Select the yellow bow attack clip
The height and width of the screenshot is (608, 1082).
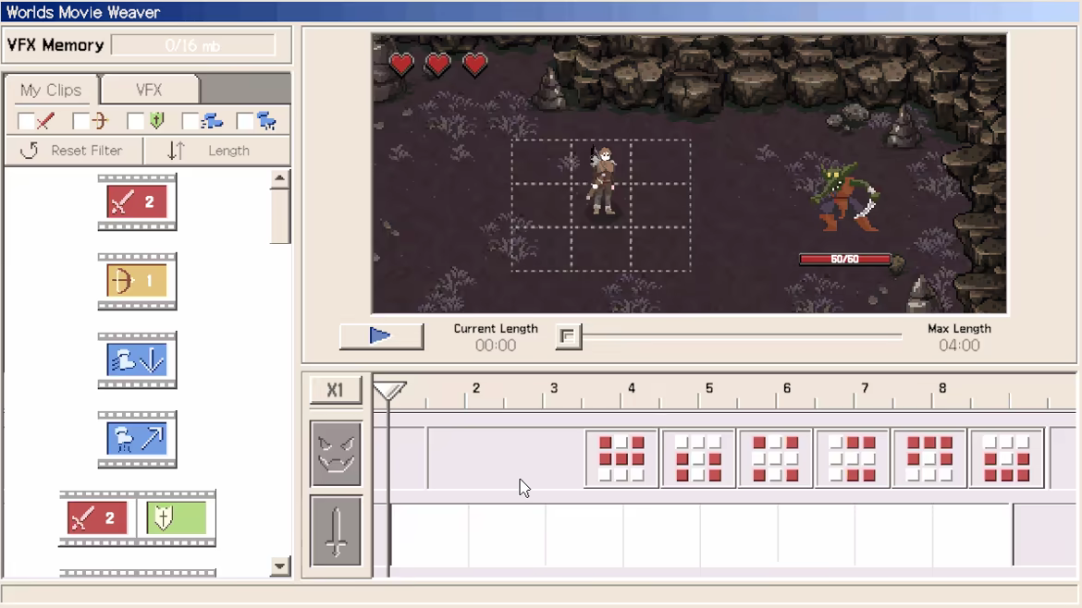[x=137, y=281]
